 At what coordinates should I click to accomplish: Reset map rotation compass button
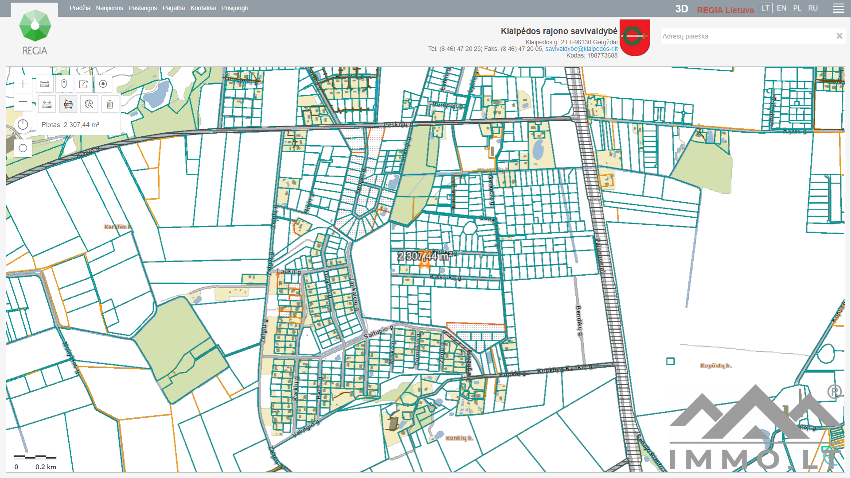pos(23,125)
